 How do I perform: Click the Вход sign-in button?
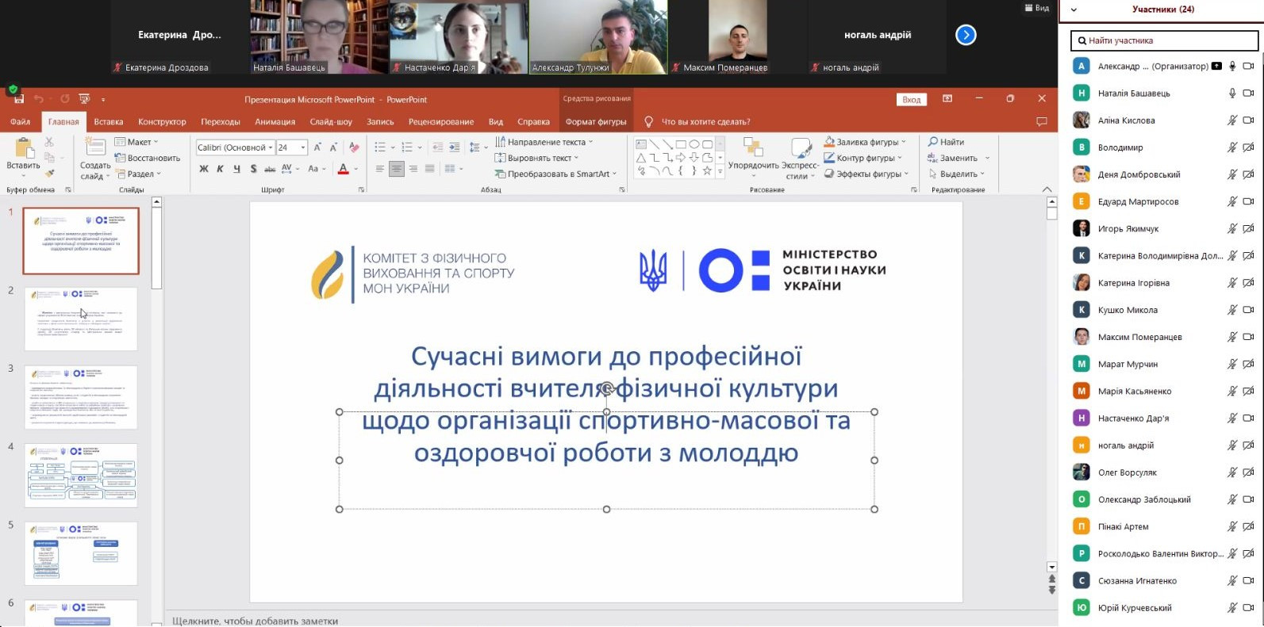pos(912,100)
